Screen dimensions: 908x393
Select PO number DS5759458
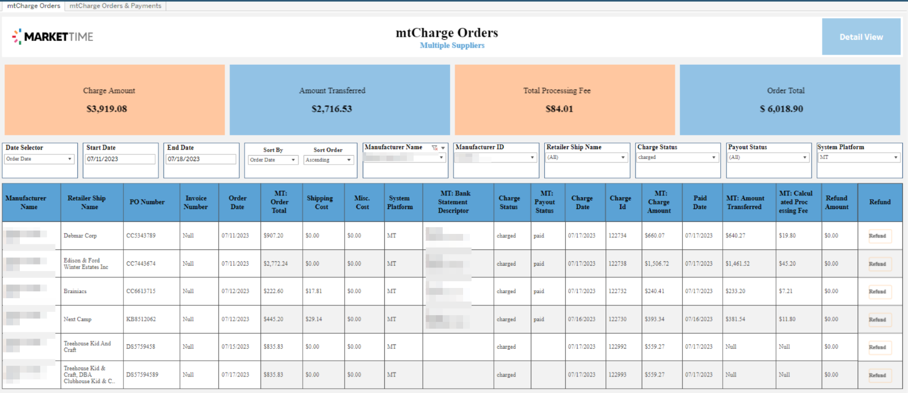click(141, 346)
